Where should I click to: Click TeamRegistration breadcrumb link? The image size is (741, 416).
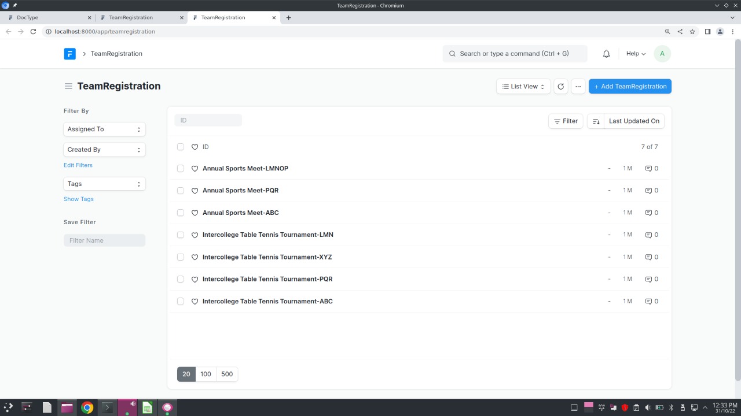[116, 54]
